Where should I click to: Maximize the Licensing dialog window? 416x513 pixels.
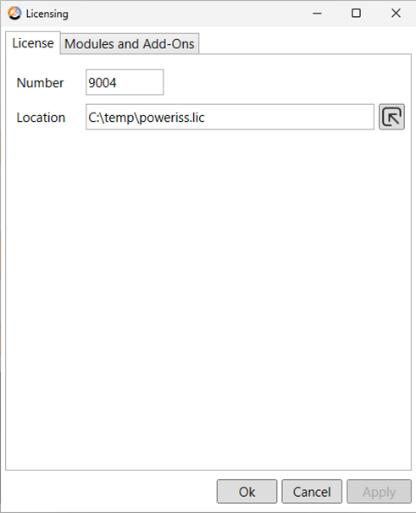pos(356,14)
